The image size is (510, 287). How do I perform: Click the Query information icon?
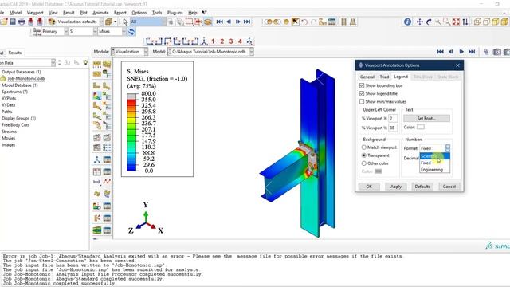point(407,22)
